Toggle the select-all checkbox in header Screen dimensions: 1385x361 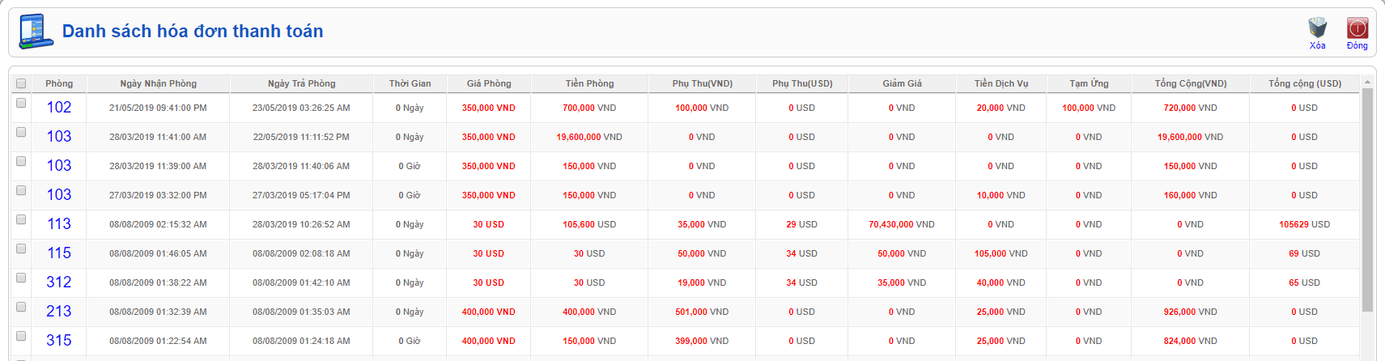coord(21,83)
